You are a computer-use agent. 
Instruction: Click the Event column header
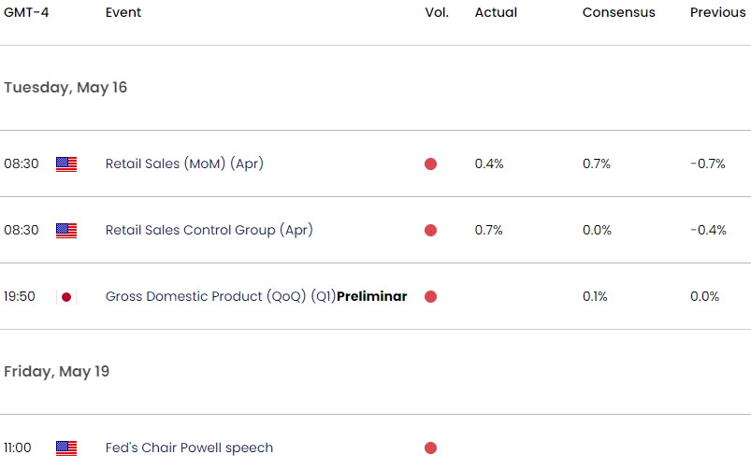pyautogui.click(x=125, y=13)
